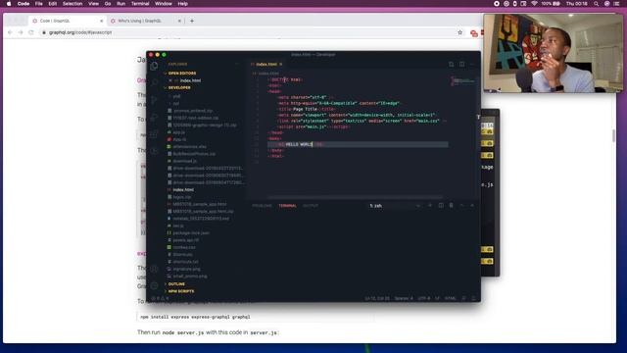The height and width of the screenshot is (353, 627).
Task: Click the HELLO WORLD line in the editor
Action: point(358,144)
